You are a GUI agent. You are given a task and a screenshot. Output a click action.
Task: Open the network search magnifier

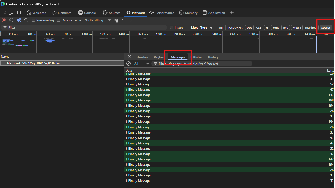click(26, 20)
